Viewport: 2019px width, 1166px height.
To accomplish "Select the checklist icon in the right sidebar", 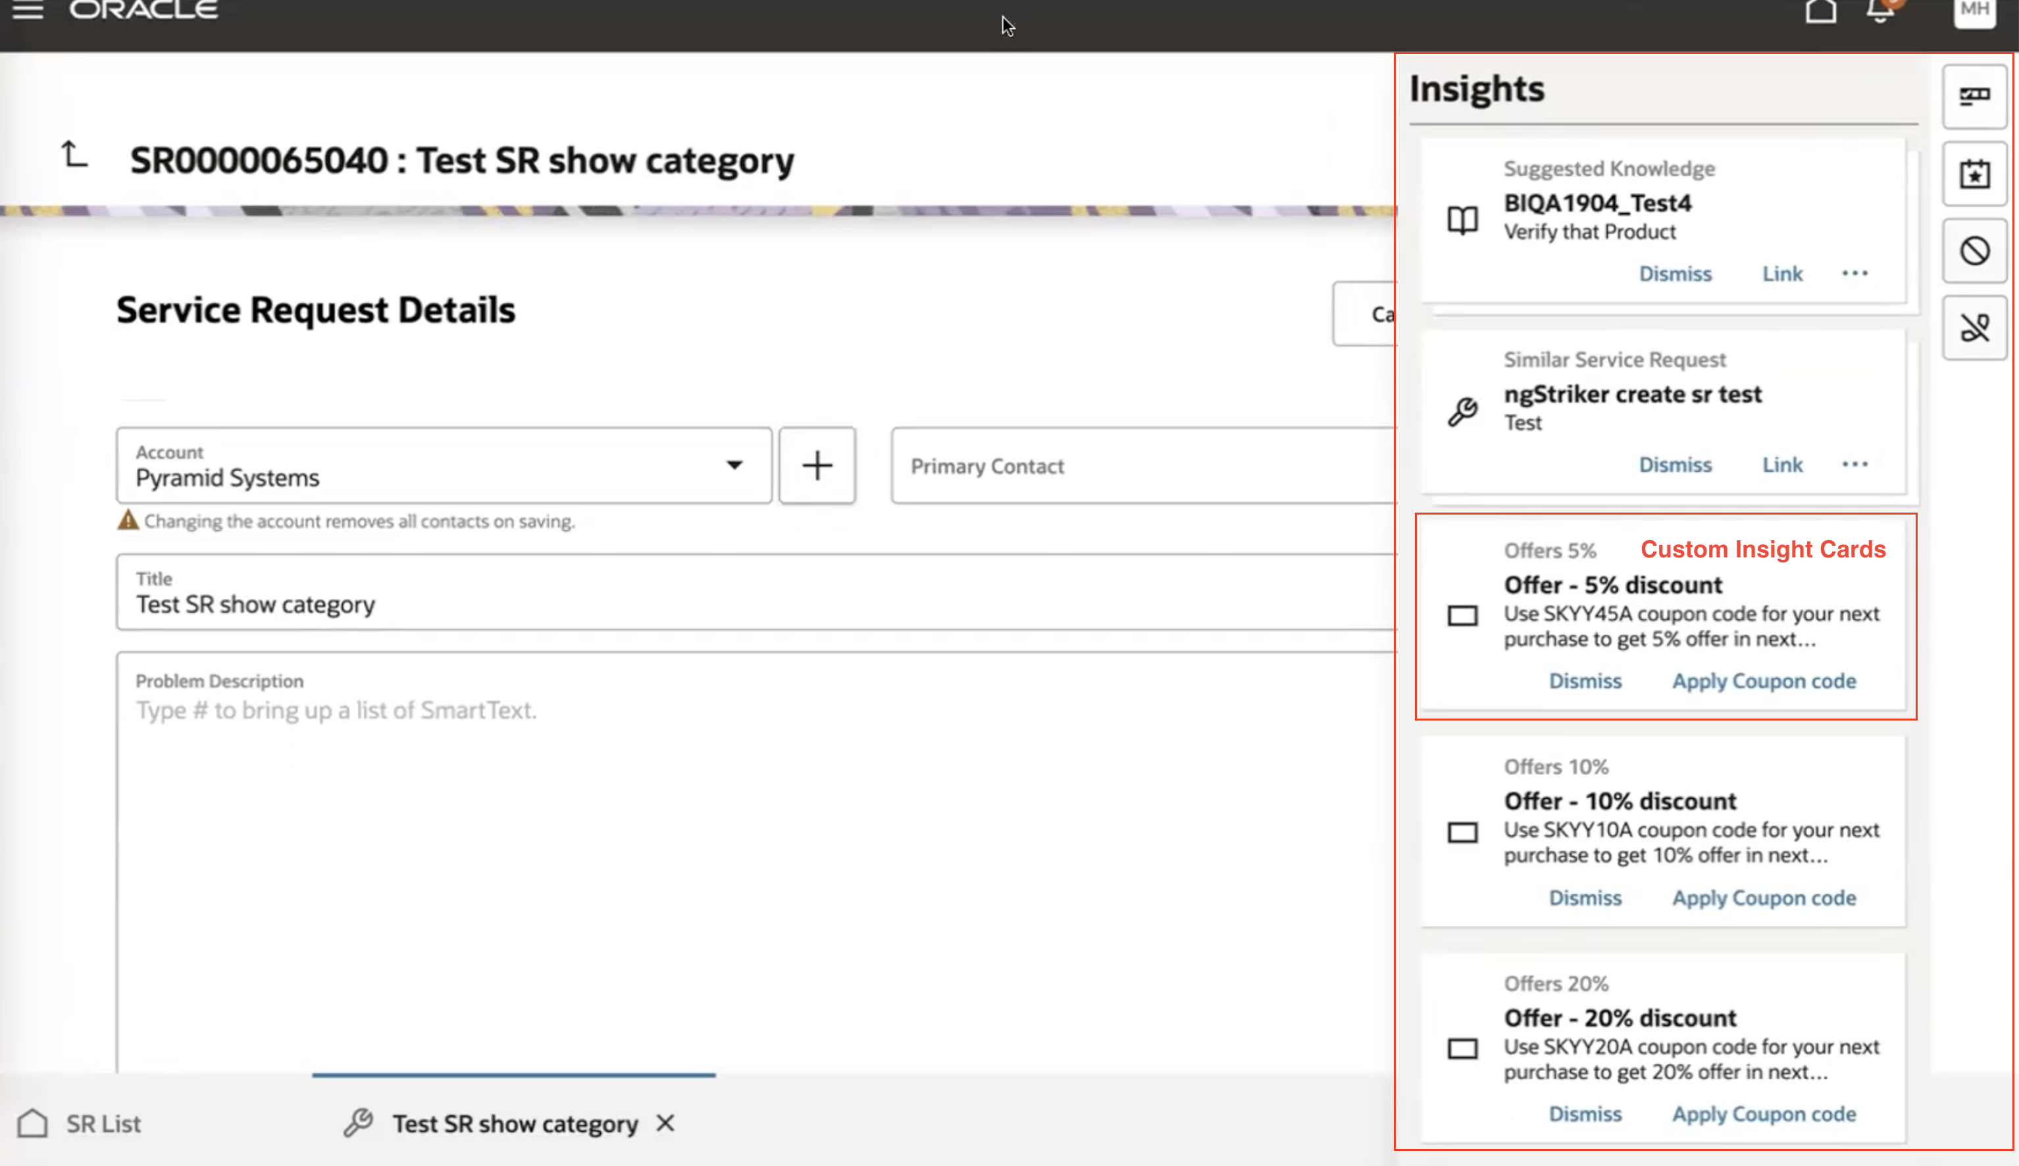I will 1974,96.
